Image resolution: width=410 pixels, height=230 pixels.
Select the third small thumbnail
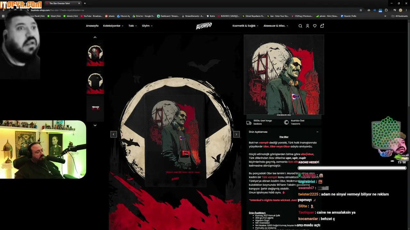pos(95,108)
